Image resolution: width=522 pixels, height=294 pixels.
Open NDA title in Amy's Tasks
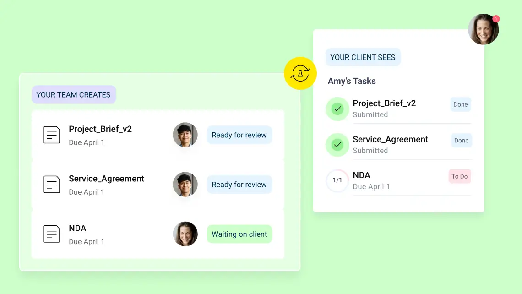(362, 175)
